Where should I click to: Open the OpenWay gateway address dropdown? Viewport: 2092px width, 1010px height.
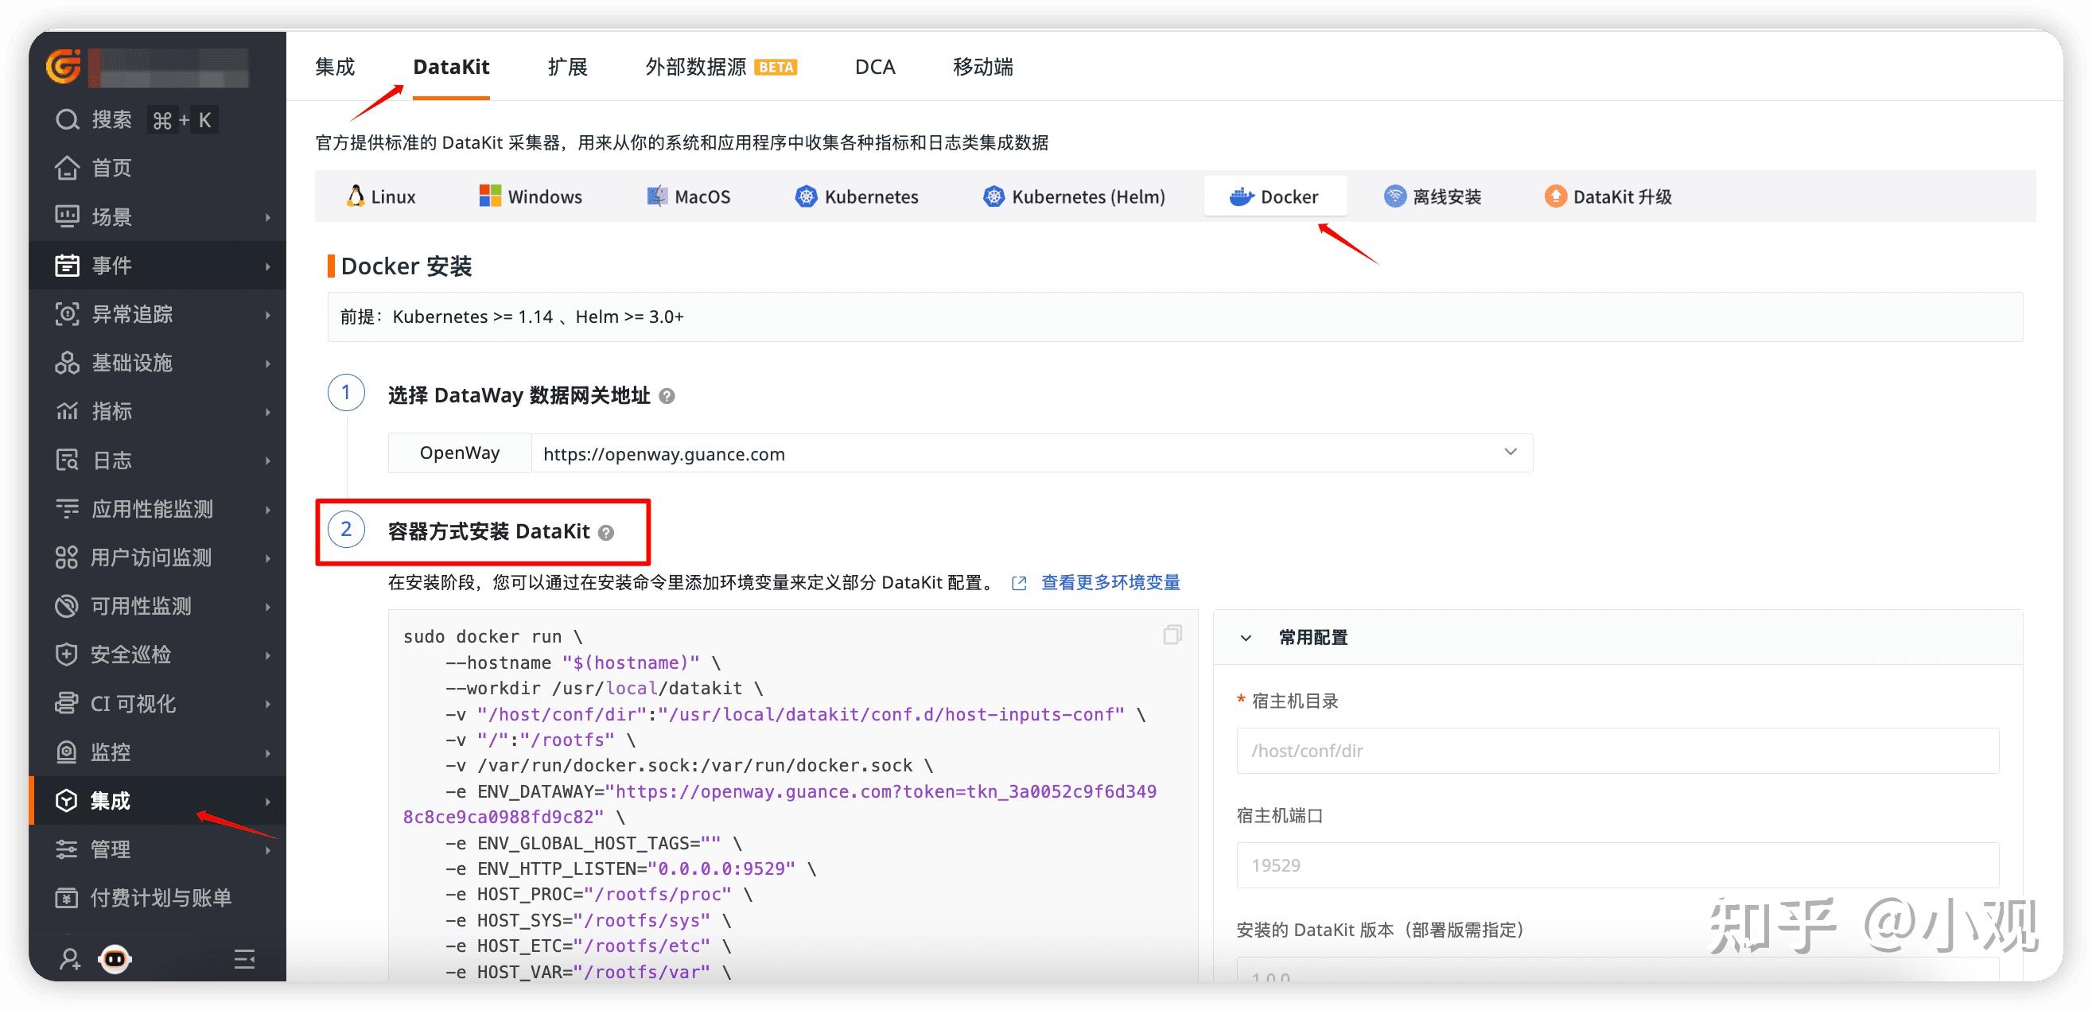click(x=1510, y=453)
